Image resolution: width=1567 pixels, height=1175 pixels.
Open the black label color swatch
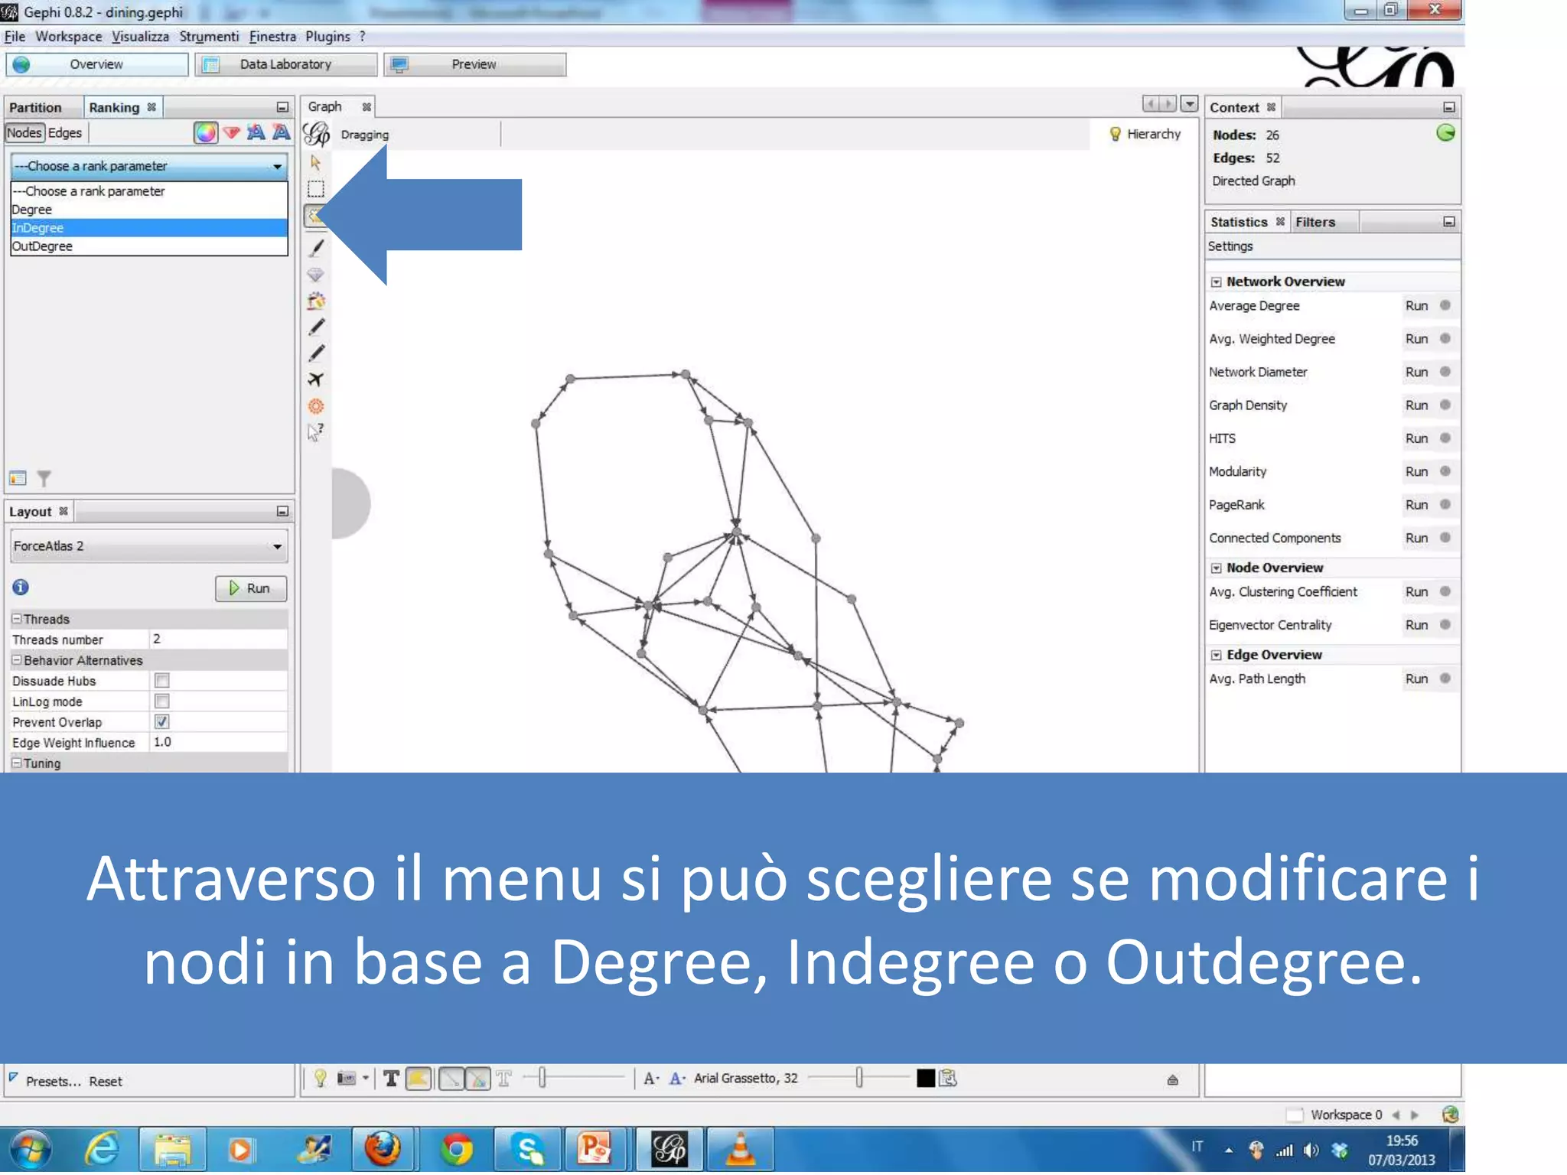pos(925,1079)
